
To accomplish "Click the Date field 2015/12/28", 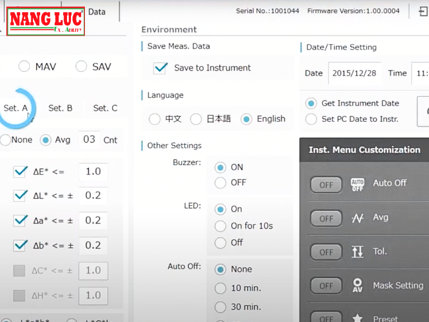I will pos(354,73).
